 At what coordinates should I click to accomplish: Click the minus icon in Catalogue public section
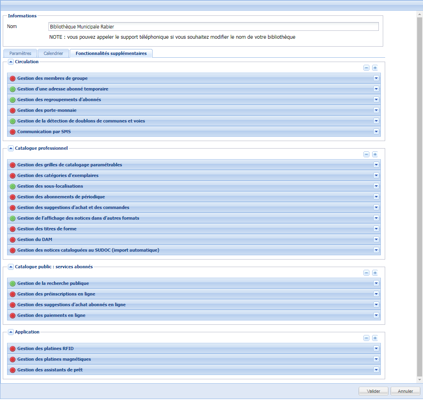366,273
